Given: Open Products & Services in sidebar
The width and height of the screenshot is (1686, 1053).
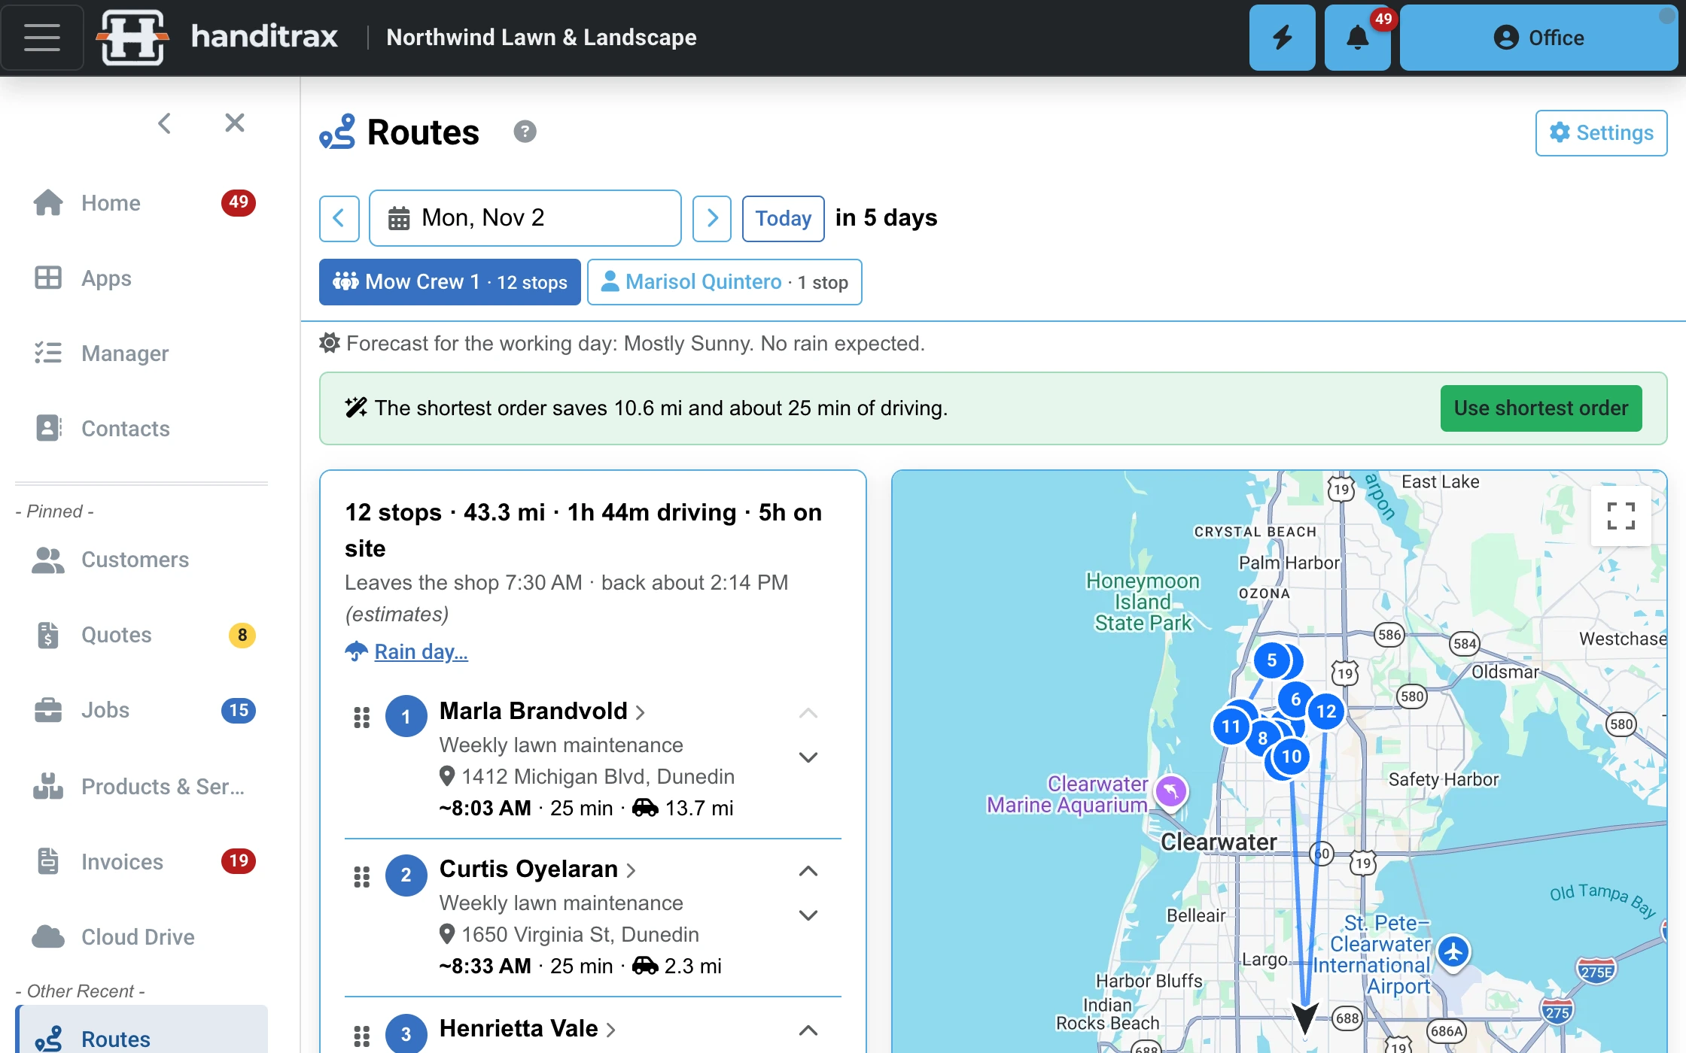Looking at the screenshot, I should [142, 787].
